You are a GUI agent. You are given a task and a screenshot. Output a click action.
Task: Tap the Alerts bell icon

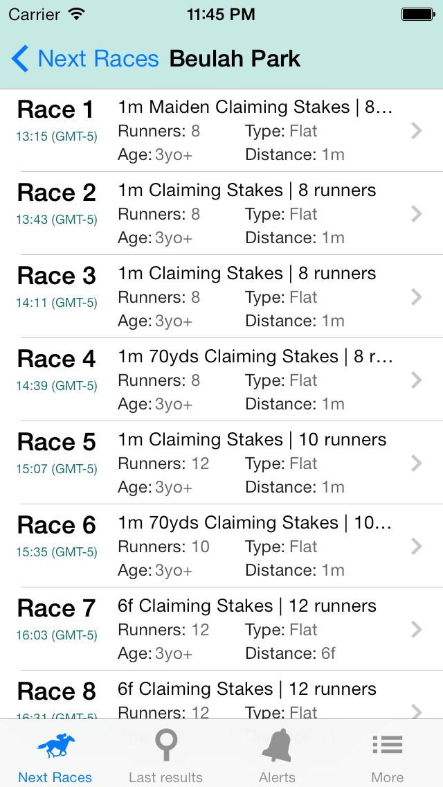[x=277, y=747]
